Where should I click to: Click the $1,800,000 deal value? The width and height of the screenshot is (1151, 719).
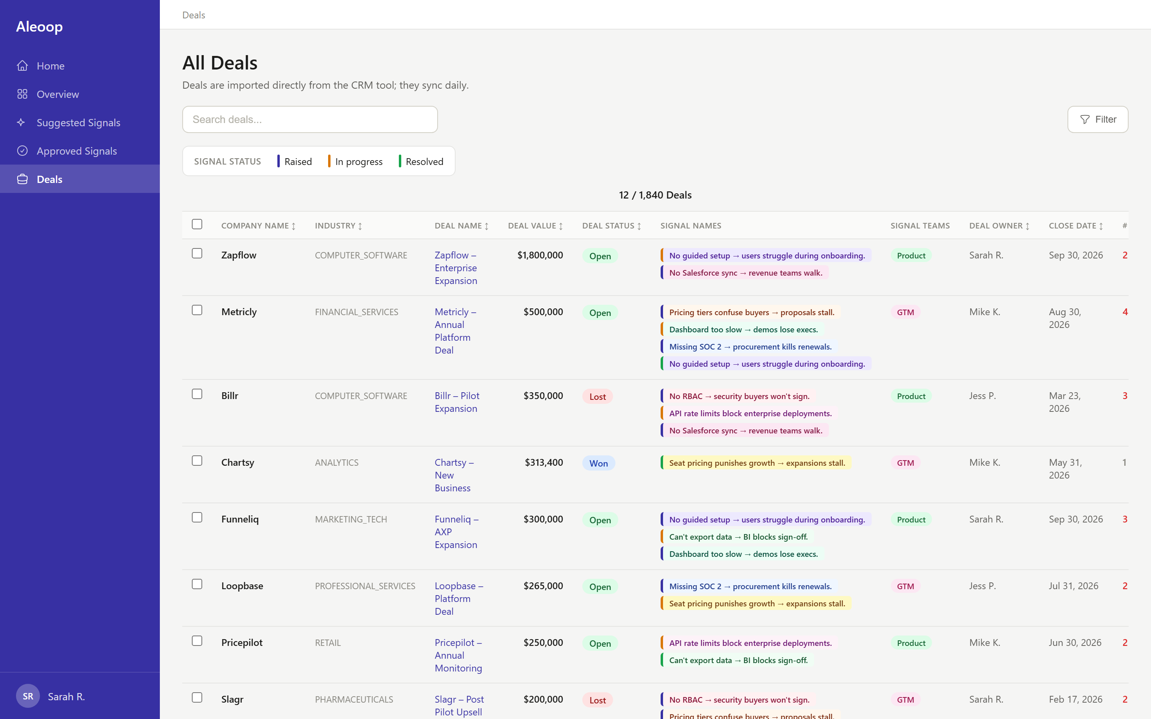(x=540, y=255)
